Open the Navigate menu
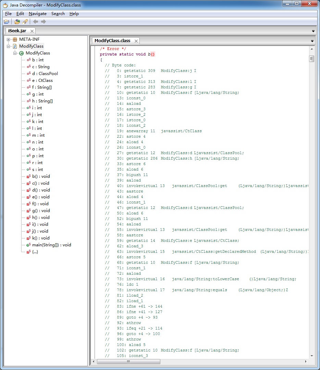 click(38, 14)
